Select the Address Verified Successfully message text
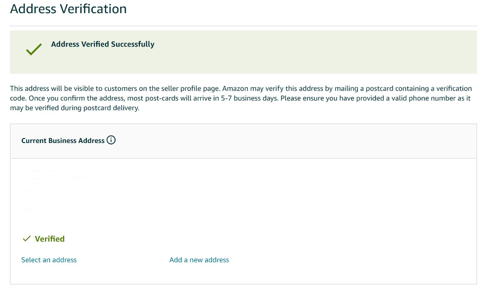483x287 pixels. pos(102,44)
